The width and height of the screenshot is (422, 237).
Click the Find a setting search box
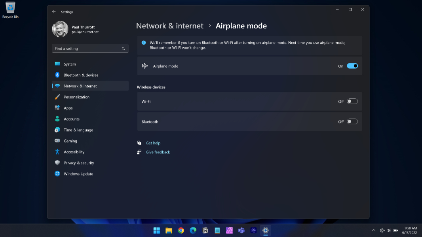coord(87,49)
